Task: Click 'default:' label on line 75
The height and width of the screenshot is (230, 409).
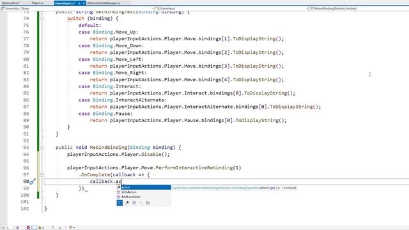Action: pos(89,26)
